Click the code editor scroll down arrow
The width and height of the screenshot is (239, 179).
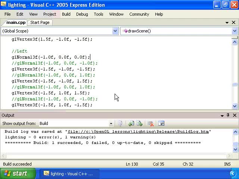tap(235, 106)
